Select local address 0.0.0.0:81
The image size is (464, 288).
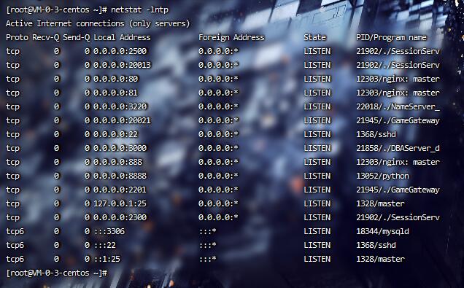pos(116,93)
